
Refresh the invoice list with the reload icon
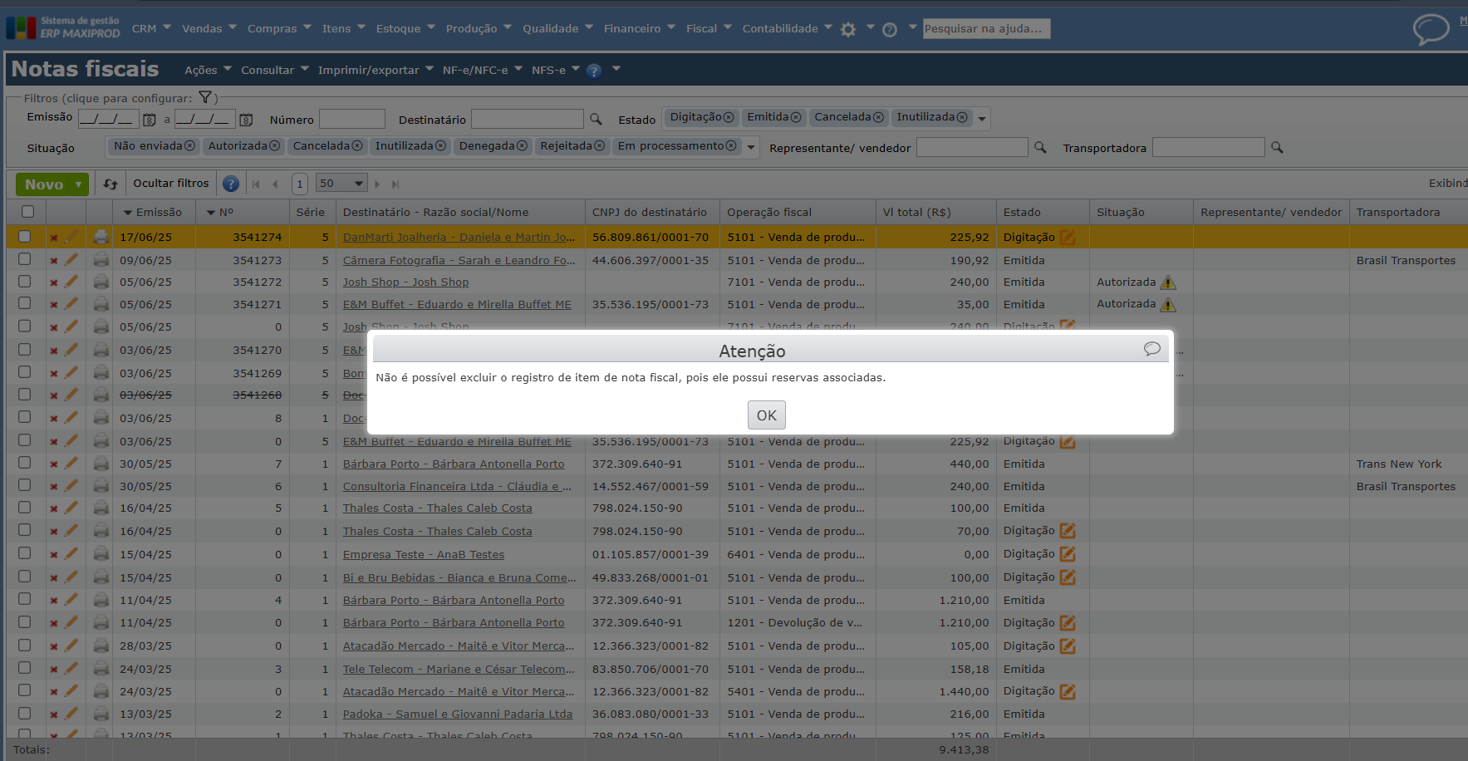pyautogui.click(x=110, y=184)
